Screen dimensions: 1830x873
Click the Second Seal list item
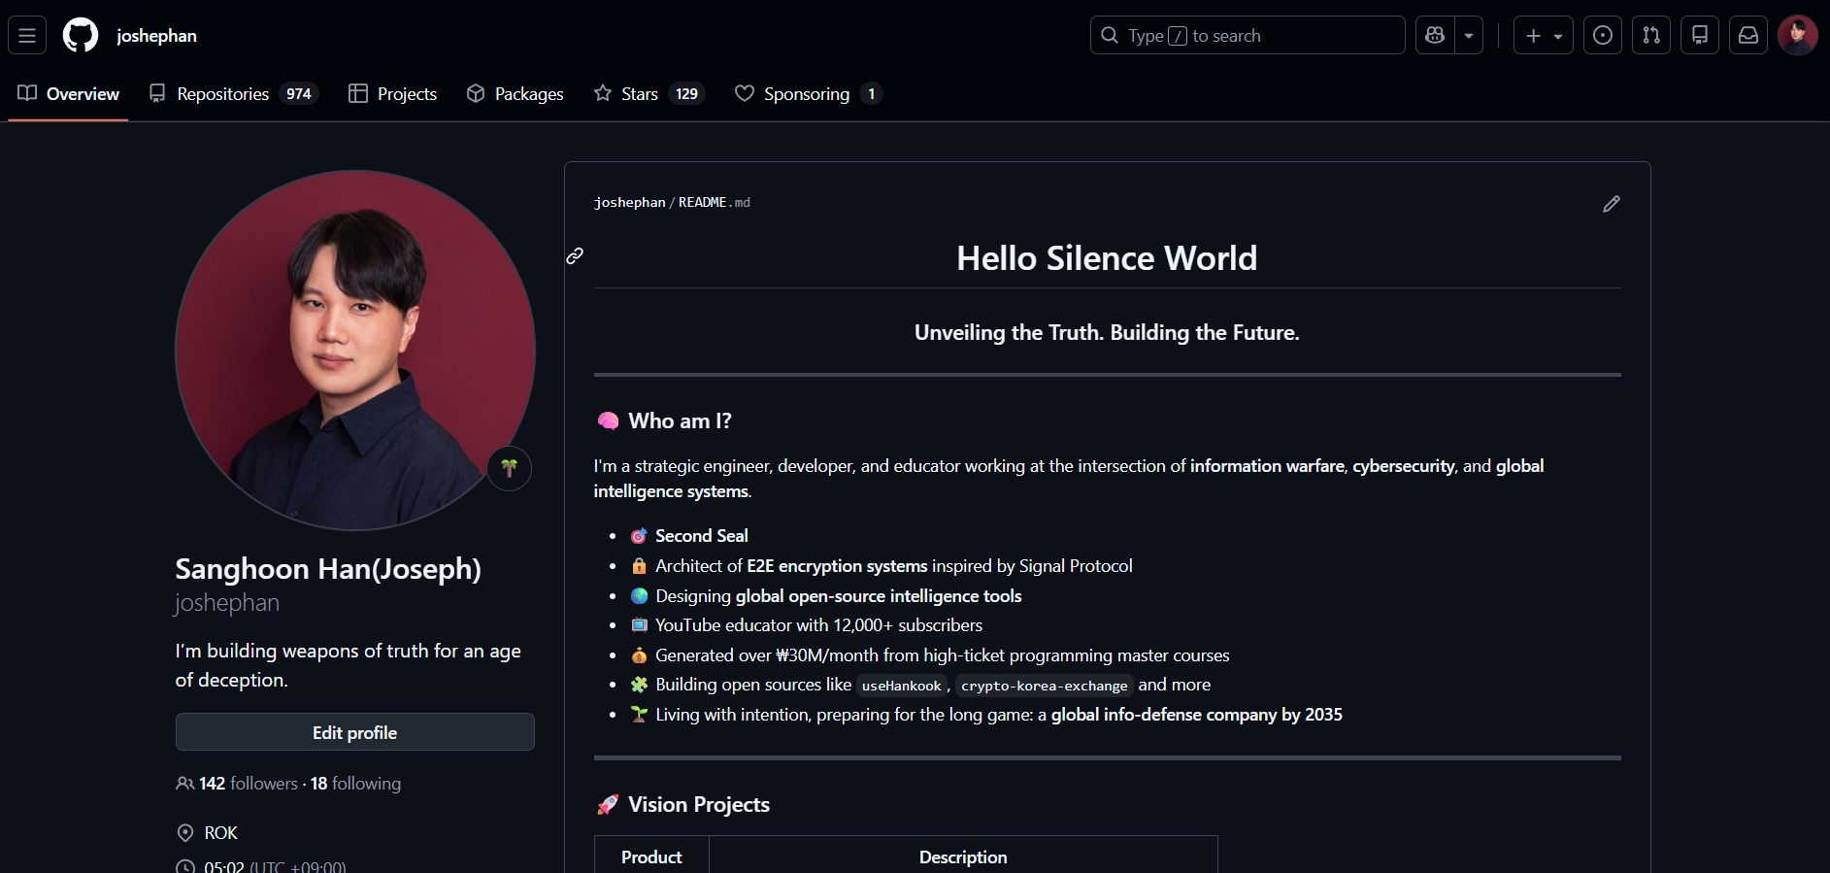(702, 536)
